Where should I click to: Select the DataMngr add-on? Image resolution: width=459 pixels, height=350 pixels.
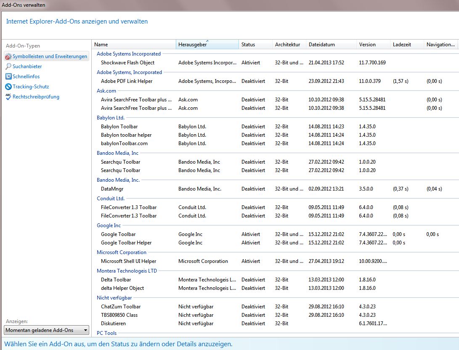click(x=275, y=189)
